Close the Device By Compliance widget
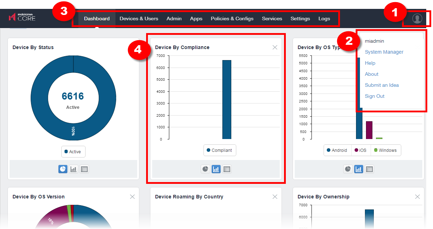Image resolution: width=433 pixels, height=229 pixels. point(275,47)
